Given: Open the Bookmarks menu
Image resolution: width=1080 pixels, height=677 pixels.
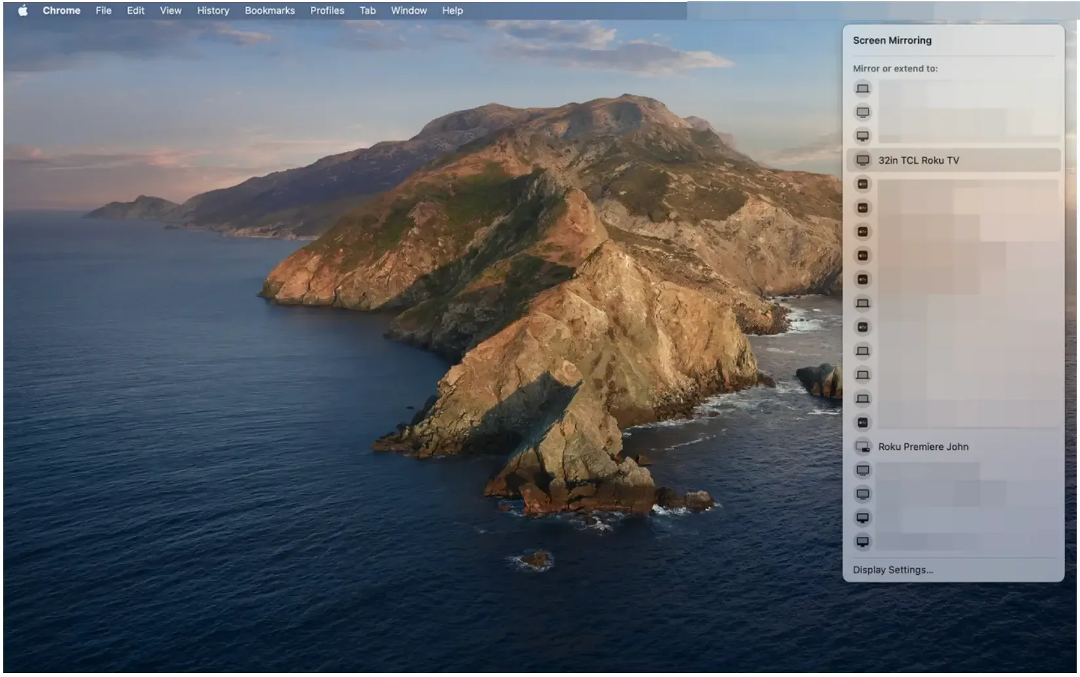Looking at the screenshot, I should (x=270, y=10).
